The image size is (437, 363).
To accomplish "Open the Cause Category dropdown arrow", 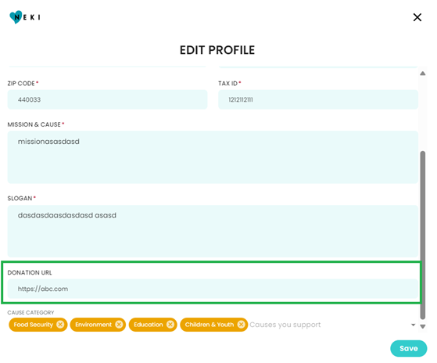I will pos(413,325).
